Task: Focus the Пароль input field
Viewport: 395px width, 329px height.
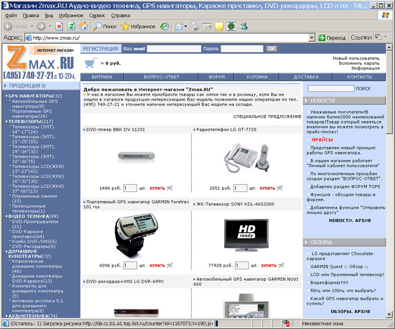Action: tap(242, 49)
